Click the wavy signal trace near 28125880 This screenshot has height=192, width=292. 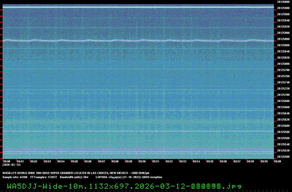[x=139, y=41]
